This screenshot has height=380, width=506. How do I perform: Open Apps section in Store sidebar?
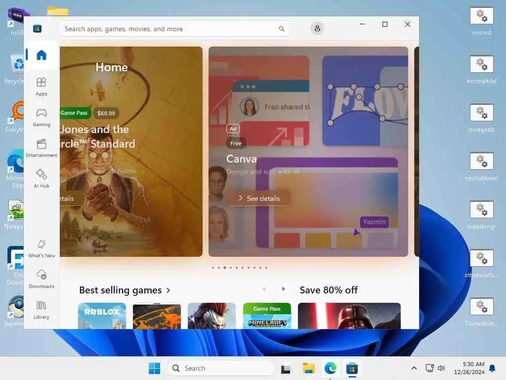click(42, 87)
